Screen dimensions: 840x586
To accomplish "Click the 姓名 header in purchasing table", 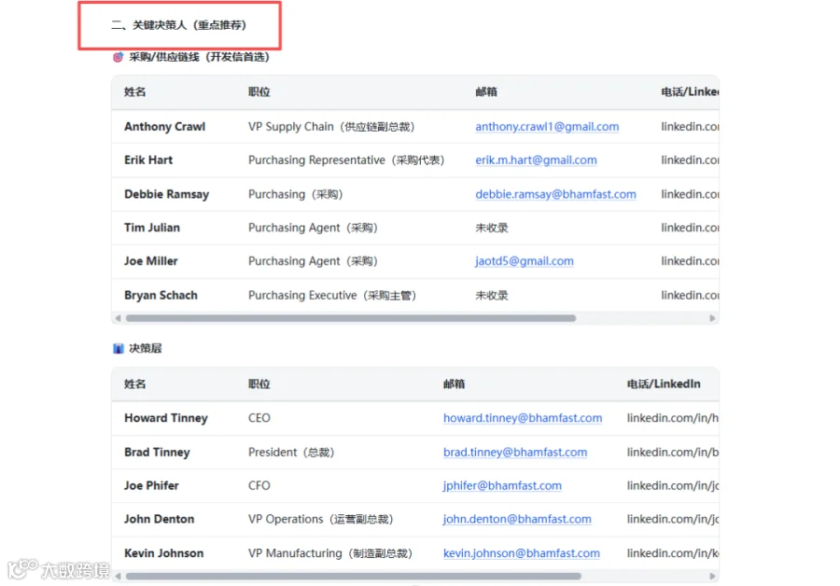I will click(x=134, y=92).
